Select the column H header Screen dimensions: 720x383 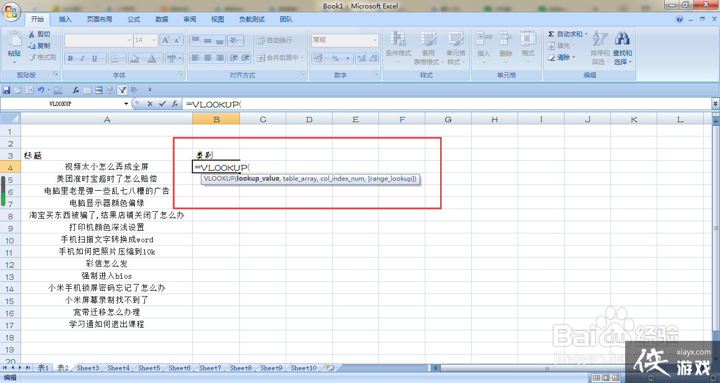(494, 120)
